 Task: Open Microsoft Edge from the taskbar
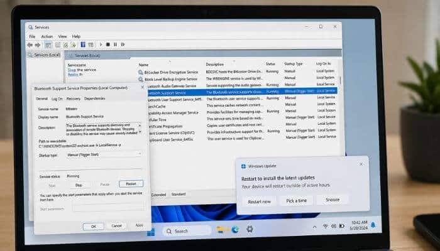pos(235,230)
